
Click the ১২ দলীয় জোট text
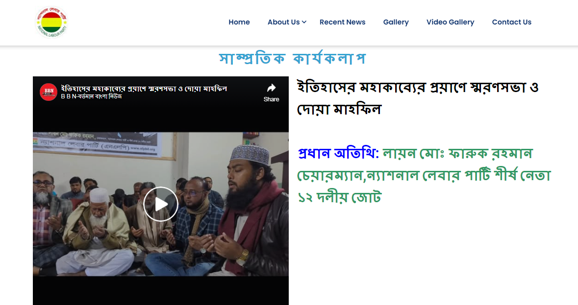340,197
